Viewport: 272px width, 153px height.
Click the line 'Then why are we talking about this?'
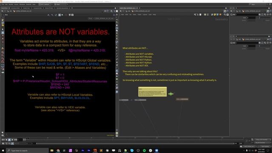click(x=140, y=71)
